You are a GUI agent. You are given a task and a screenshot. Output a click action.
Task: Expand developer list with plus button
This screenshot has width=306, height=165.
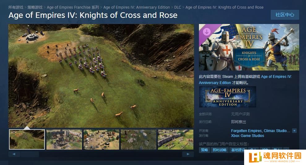pyautogui.click(x=294, y=131)
